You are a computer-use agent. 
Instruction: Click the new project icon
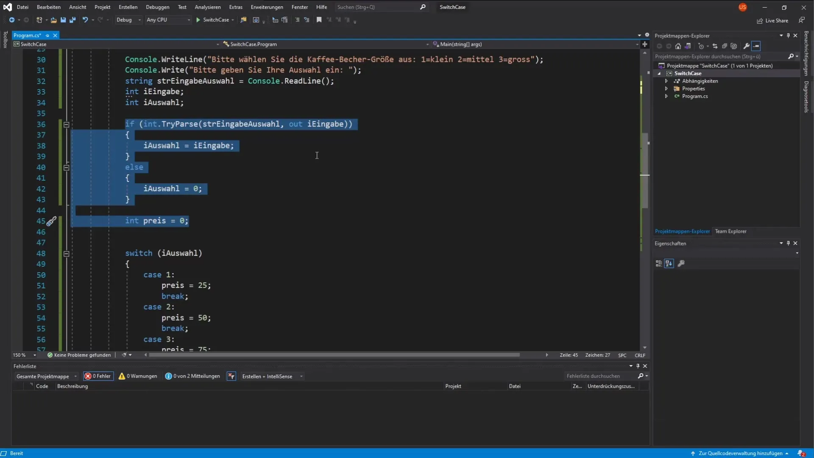pos(39,20)
